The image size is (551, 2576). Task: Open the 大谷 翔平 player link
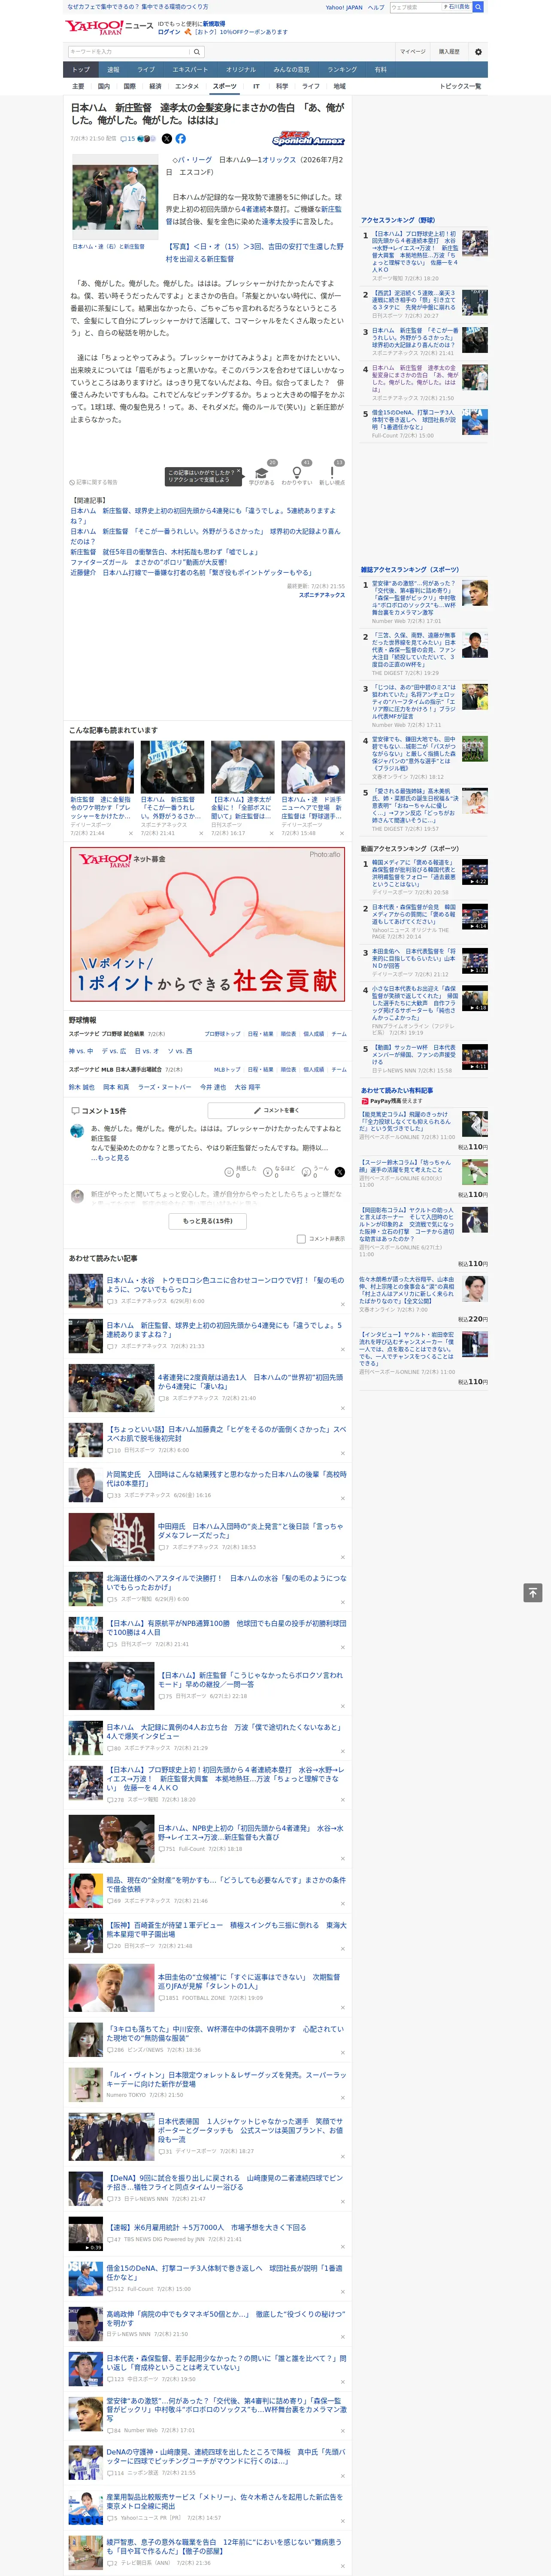click(x=248, y=1087)
